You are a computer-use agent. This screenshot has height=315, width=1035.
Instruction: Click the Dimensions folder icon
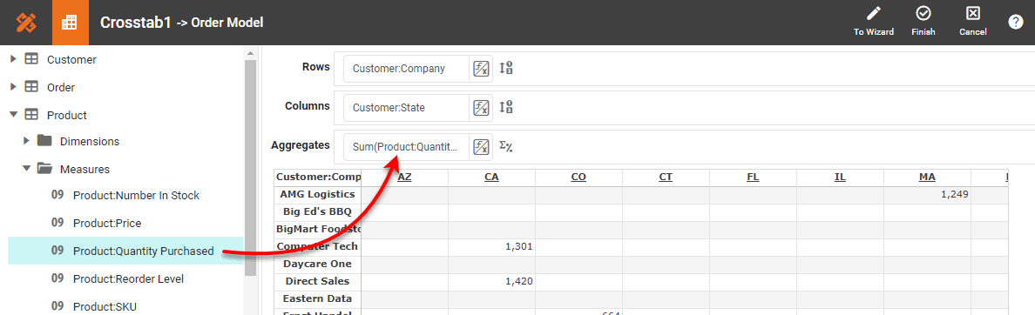(44, 140)
